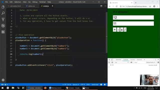This screenshot has width=160, height=90.
Task: Change the Spaces: 4 indentation setting
Action: click(76, 84)
